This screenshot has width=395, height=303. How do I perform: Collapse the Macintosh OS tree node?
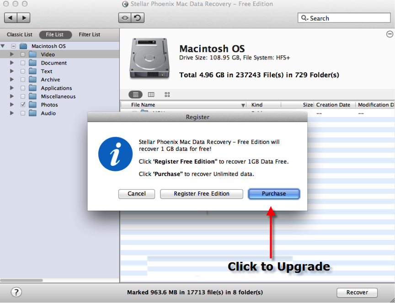pos(3,46)
